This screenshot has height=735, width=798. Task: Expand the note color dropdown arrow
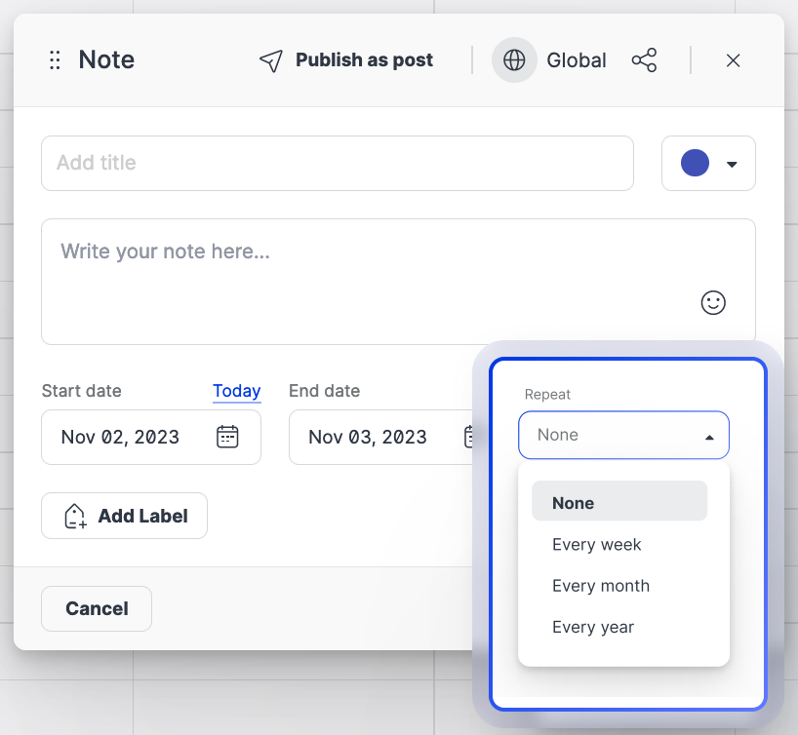[732, 164]
